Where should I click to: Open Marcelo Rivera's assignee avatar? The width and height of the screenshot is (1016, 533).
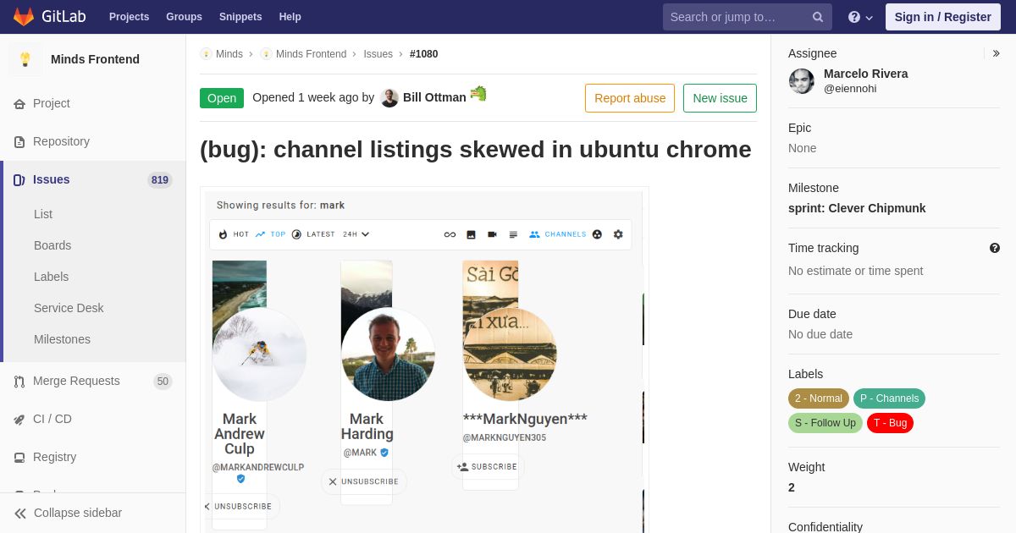click(802, 81)
